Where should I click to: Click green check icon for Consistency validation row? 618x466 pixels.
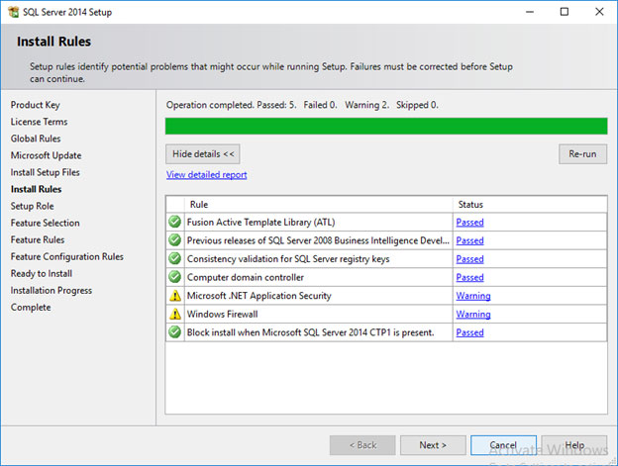coord(174,258)
